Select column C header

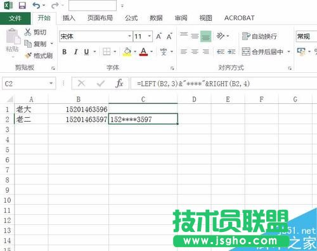tap(143, 100)
